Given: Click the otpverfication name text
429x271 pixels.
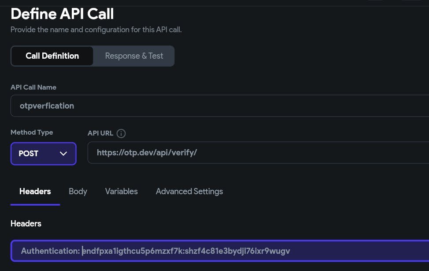Looking at the screenshot, I should 47,106.
